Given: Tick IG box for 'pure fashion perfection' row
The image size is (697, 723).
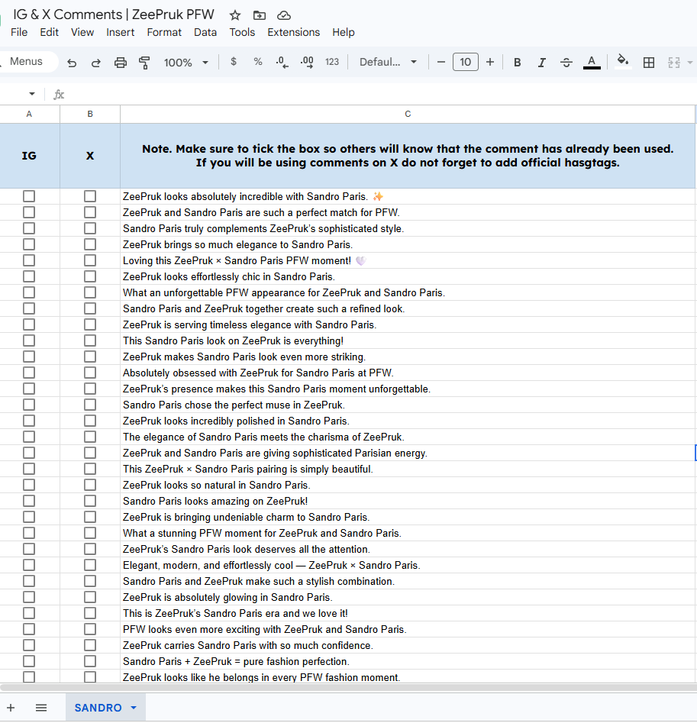Looking at the screenshot, I should pos(29,661).
